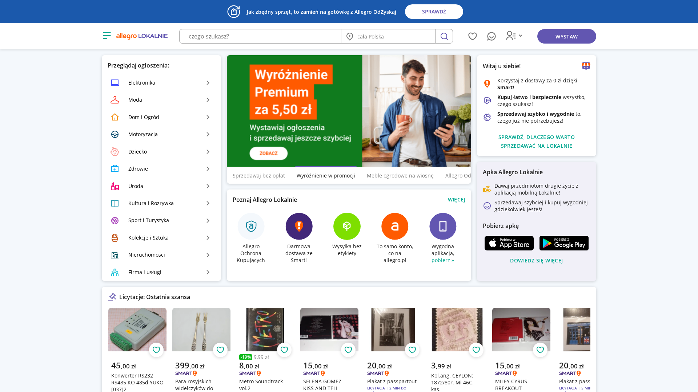The image size is (698, 392).
Task: Favorite the Para rosyjskich widelczyków listing
Action: click(x=220, y=350)
